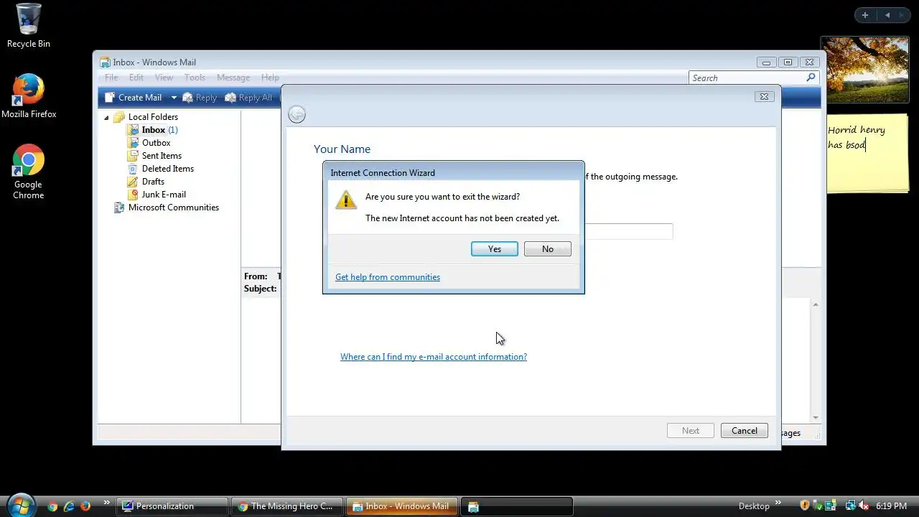
Task: Open the Message menu in Windows Mail
Action: click(x=233, y=78)
